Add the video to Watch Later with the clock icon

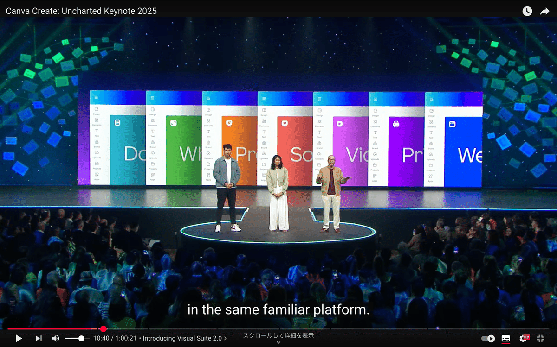click(x=527, y=11)
